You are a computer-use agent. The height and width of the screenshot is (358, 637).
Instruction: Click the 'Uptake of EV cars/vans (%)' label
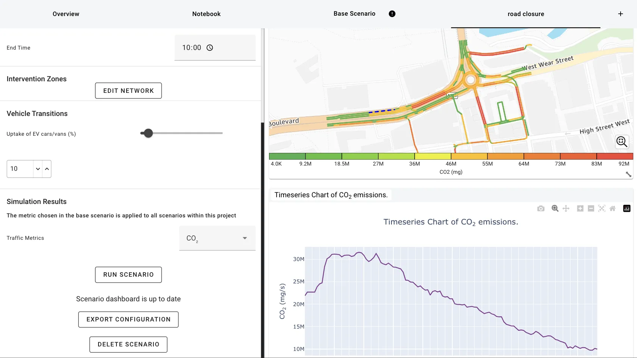pos(41,134)
